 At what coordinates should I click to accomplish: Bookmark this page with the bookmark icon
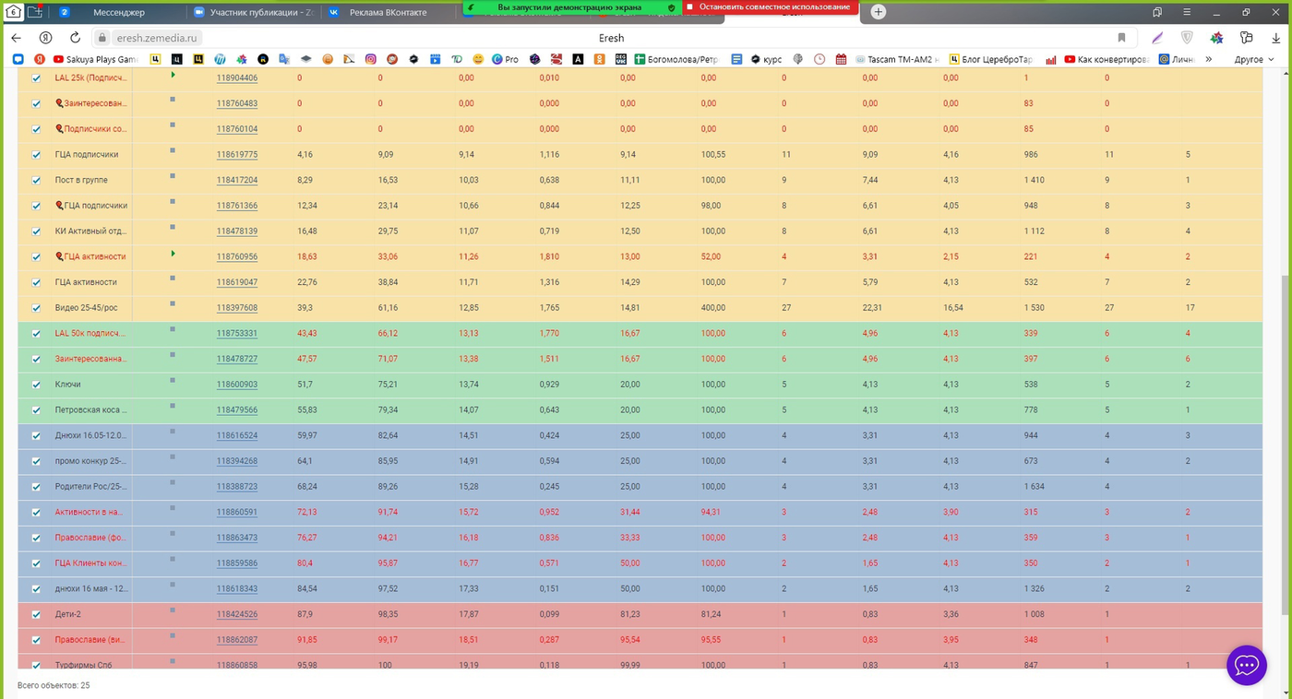1121,38
